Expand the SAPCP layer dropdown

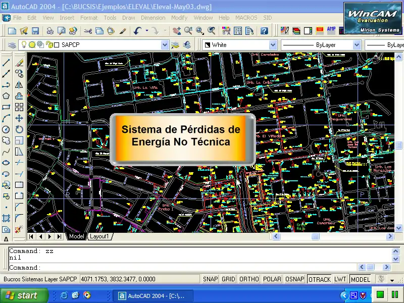[165, 45]
